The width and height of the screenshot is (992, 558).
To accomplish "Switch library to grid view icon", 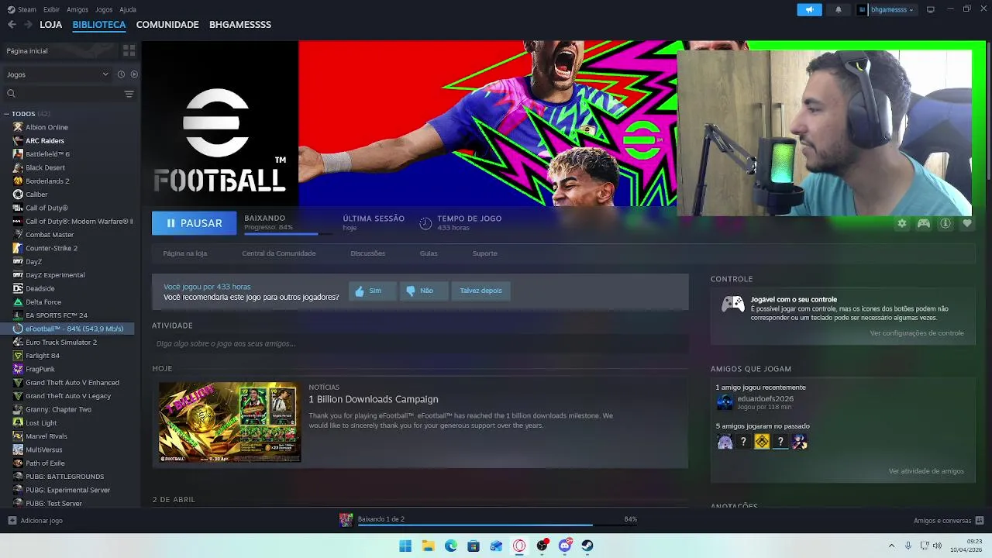I will pos(129,50).
